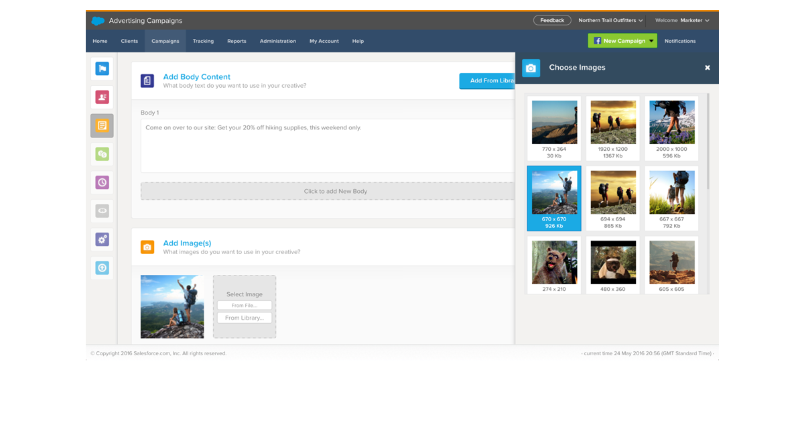Click the purple gears settings sidebar icon

click(x=102, y=239)
